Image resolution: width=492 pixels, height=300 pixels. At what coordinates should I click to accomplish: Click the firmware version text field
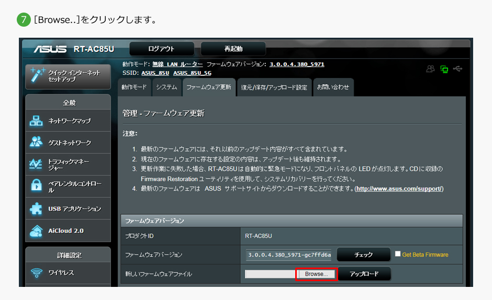[288, 255]
